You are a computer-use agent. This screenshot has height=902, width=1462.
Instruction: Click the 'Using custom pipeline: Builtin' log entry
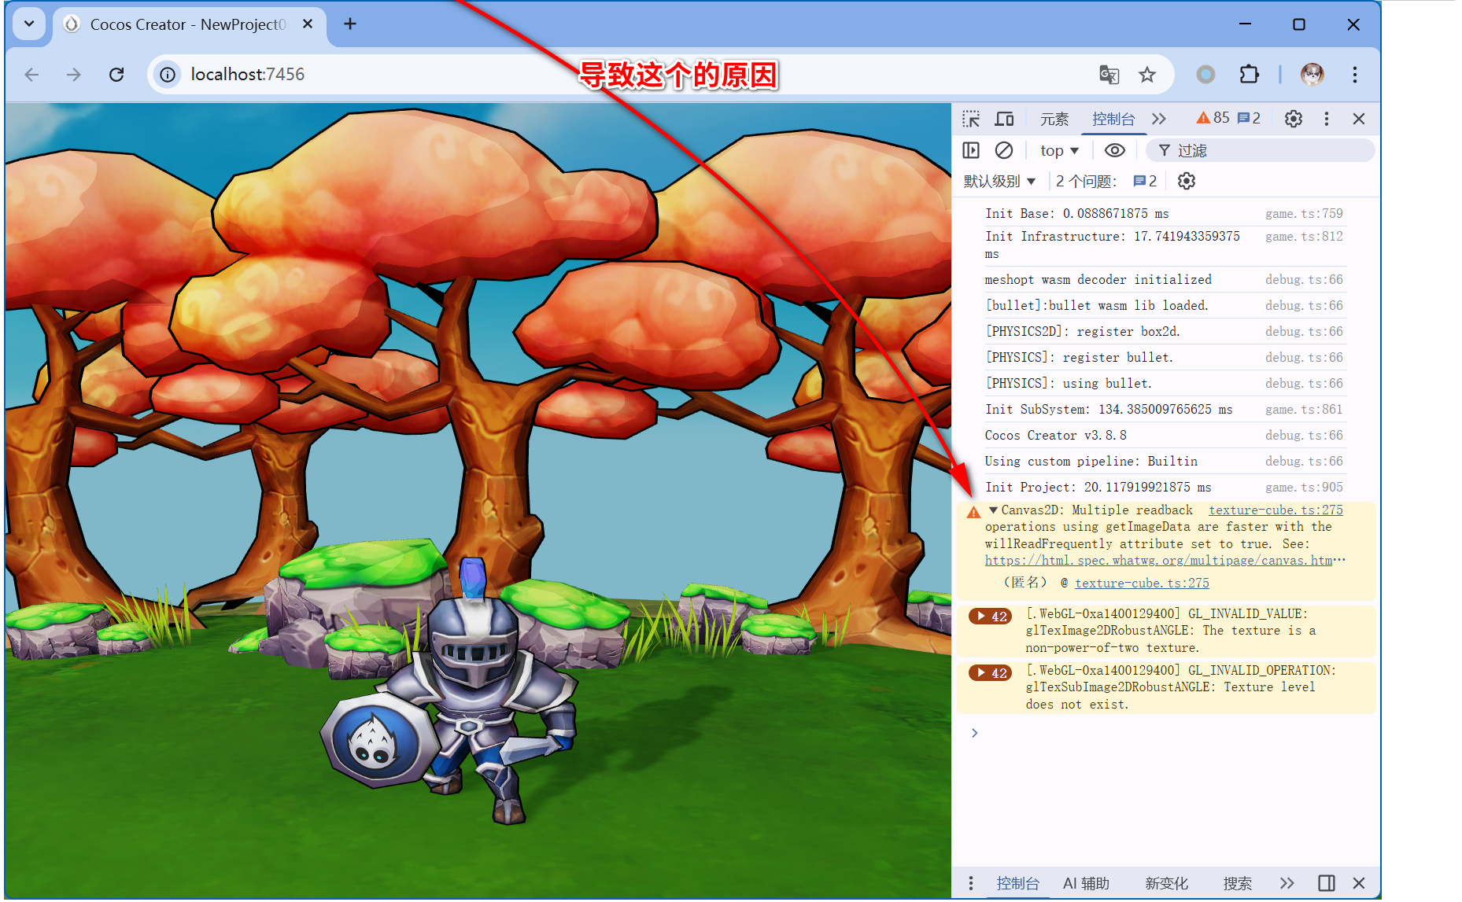click(1091, 462)
